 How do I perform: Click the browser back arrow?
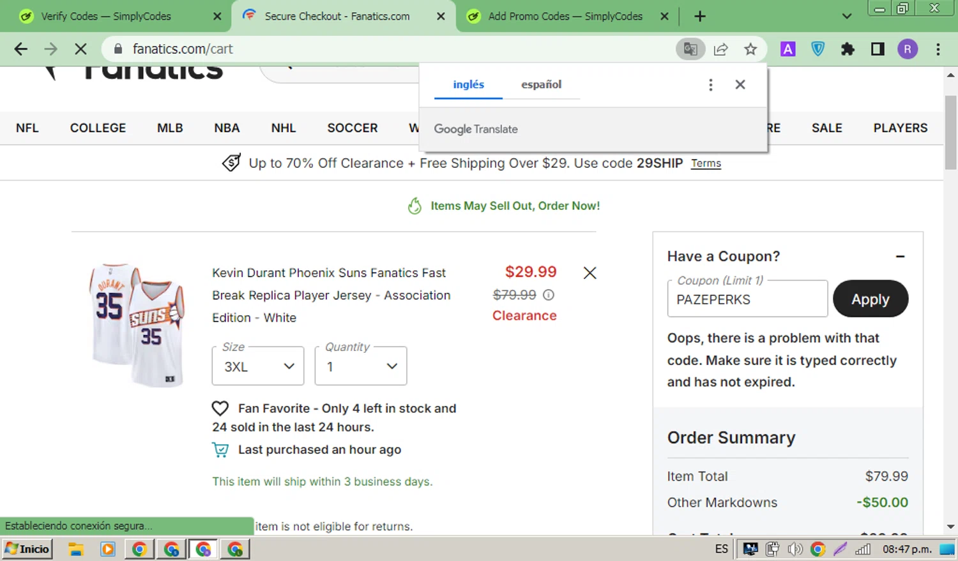click(x=20, y=49)
